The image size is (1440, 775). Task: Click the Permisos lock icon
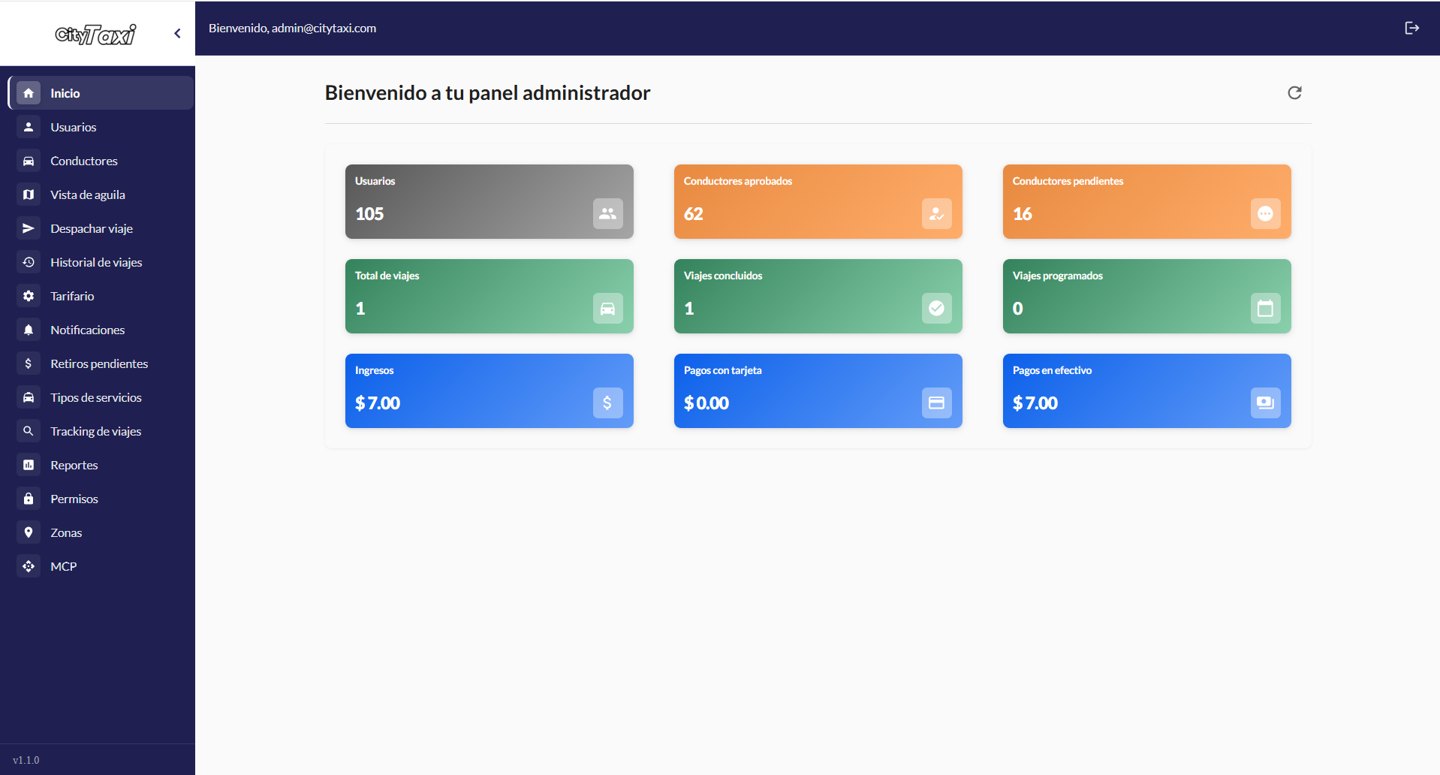[29, 499]
